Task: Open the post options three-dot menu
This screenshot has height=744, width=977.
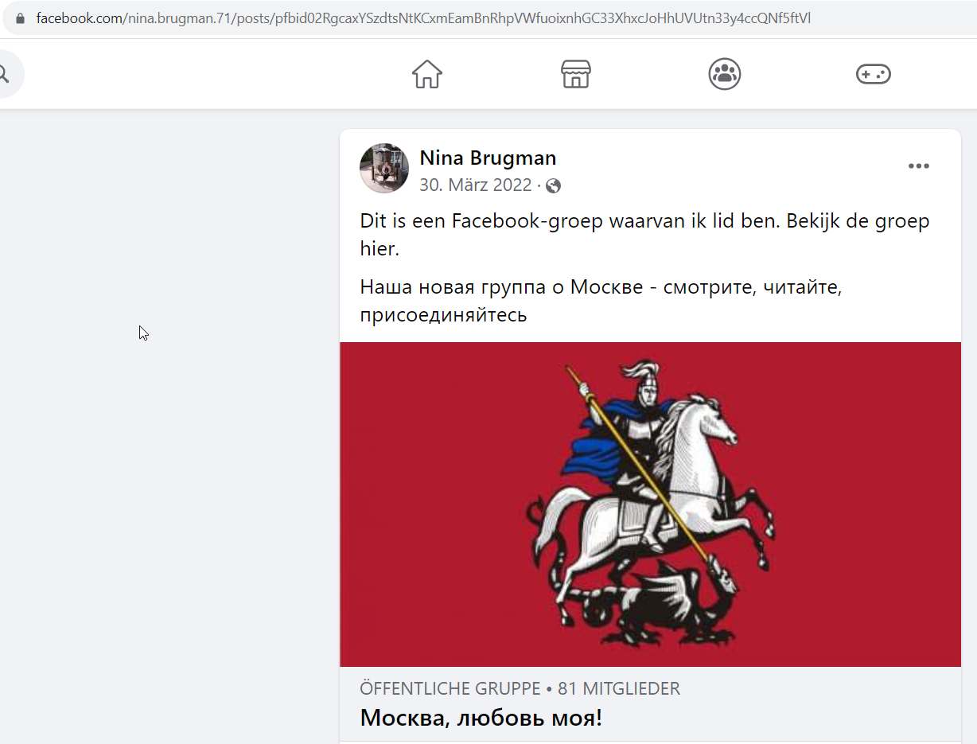Action: pyautogui.click(x=919, y=166)
